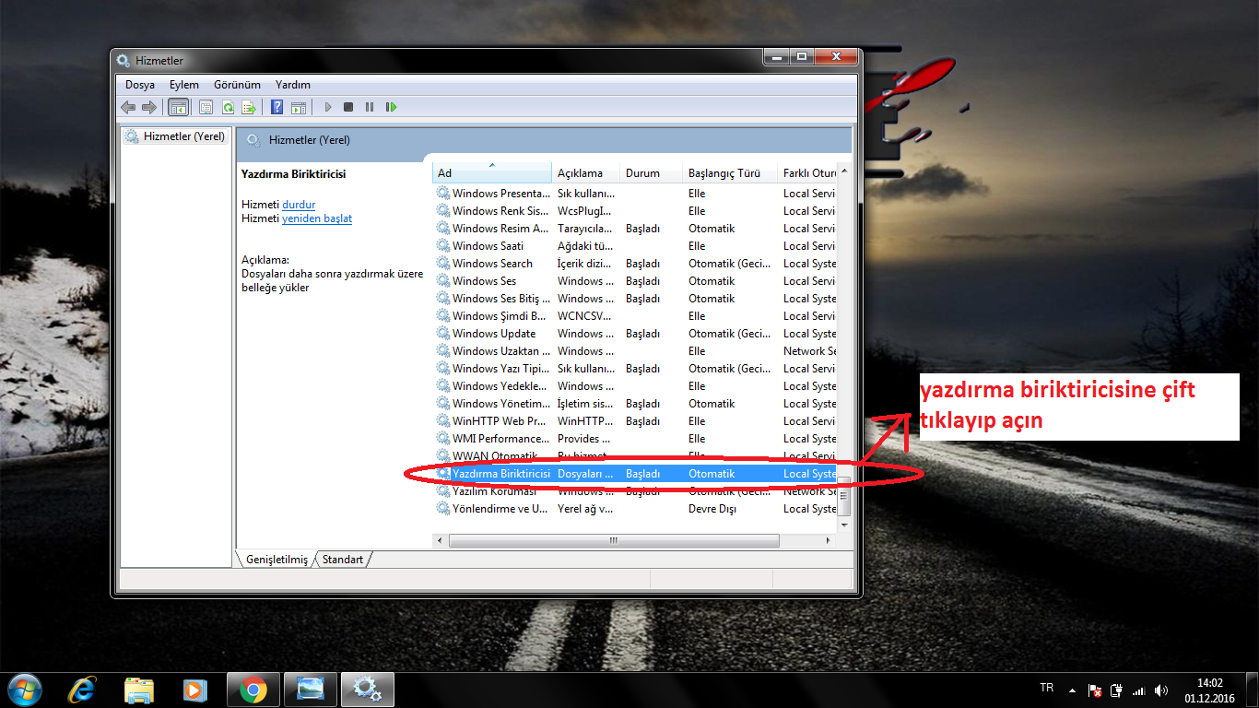Select the Windows Search service row
The height and width of the screenshot is (708, 1259).
click(x=635, y=264)
